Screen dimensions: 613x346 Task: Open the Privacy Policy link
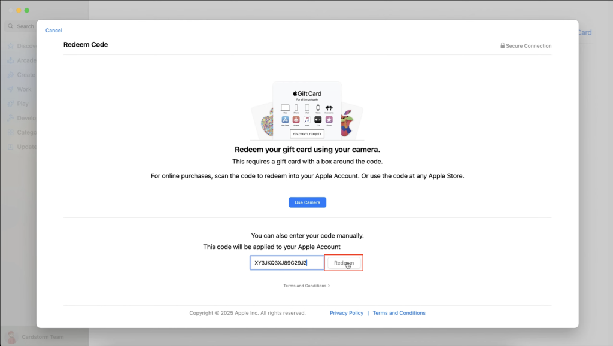point(346,312)
